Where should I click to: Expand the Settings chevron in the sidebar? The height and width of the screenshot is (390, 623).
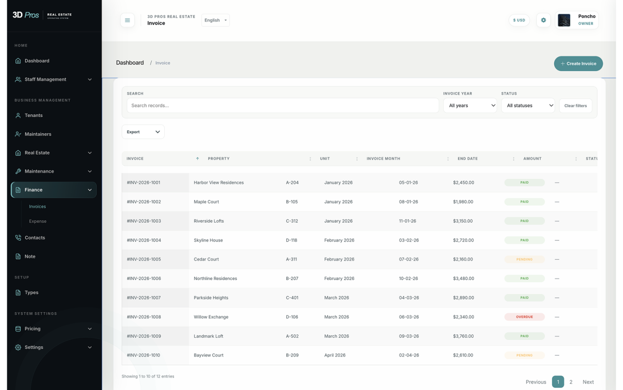pos(90,347)
